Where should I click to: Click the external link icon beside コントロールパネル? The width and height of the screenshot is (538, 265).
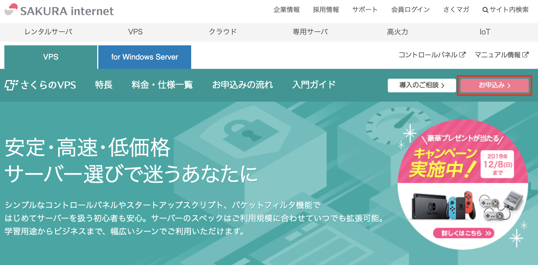click(x=462, y=55)
